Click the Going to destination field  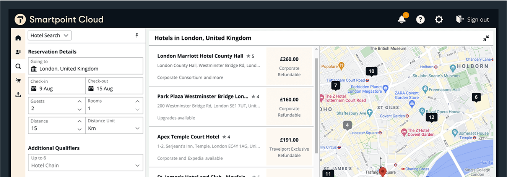pos(86,66)
